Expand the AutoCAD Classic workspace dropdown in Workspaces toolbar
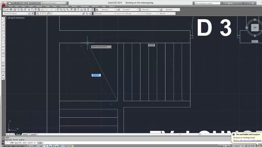This screenshot has width=262, height=147. 26,13
